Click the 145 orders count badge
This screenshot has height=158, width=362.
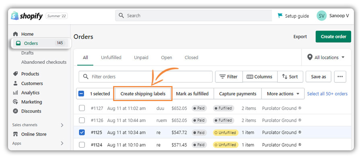(x=60, y=43)
